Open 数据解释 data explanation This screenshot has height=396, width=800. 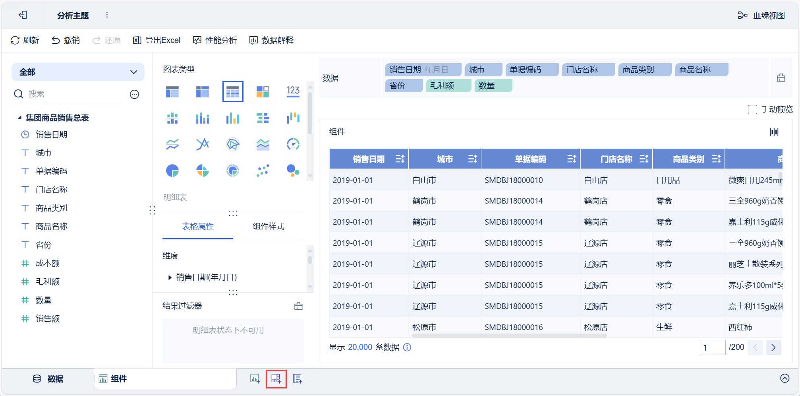pyautogui.click(x=271, y=40)
